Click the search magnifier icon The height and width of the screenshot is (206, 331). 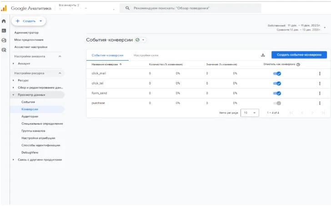pos(127,8)
